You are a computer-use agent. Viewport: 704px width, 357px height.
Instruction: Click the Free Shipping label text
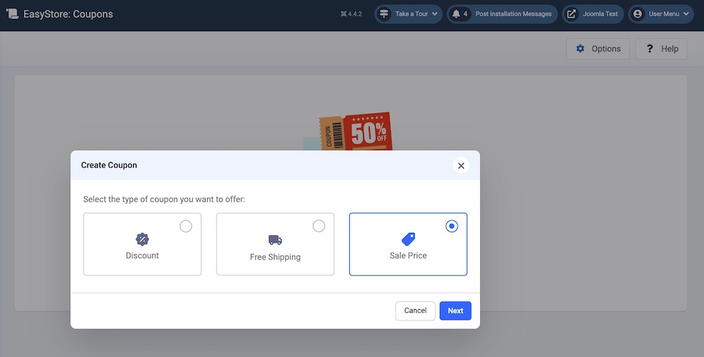pyautogui.click(x=275, y=257)
